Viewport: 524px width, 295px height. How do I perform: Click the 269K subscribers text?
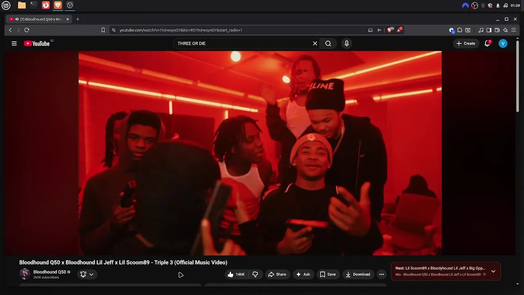46,278
